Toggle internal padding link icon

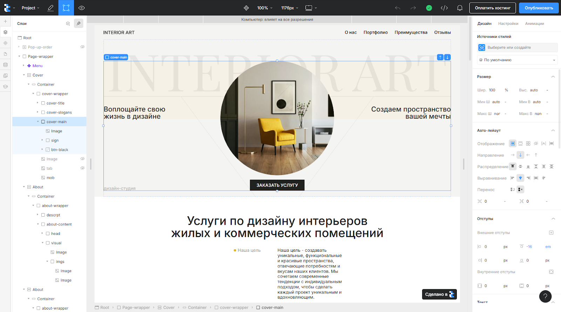[x=551, y=272]
